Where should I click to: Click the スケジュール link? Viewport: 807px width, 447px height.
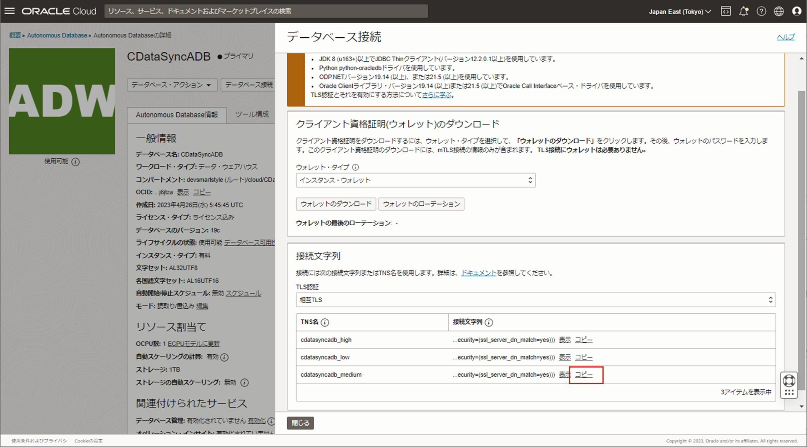pyautogui.click(x=243, y=293)
